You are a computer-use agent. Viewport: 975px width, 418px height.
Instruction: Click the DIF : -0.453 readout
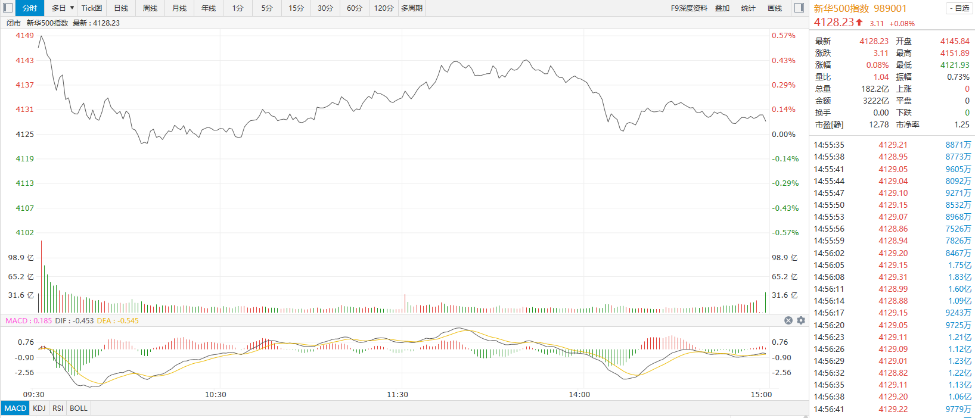(x=74, y=320)
